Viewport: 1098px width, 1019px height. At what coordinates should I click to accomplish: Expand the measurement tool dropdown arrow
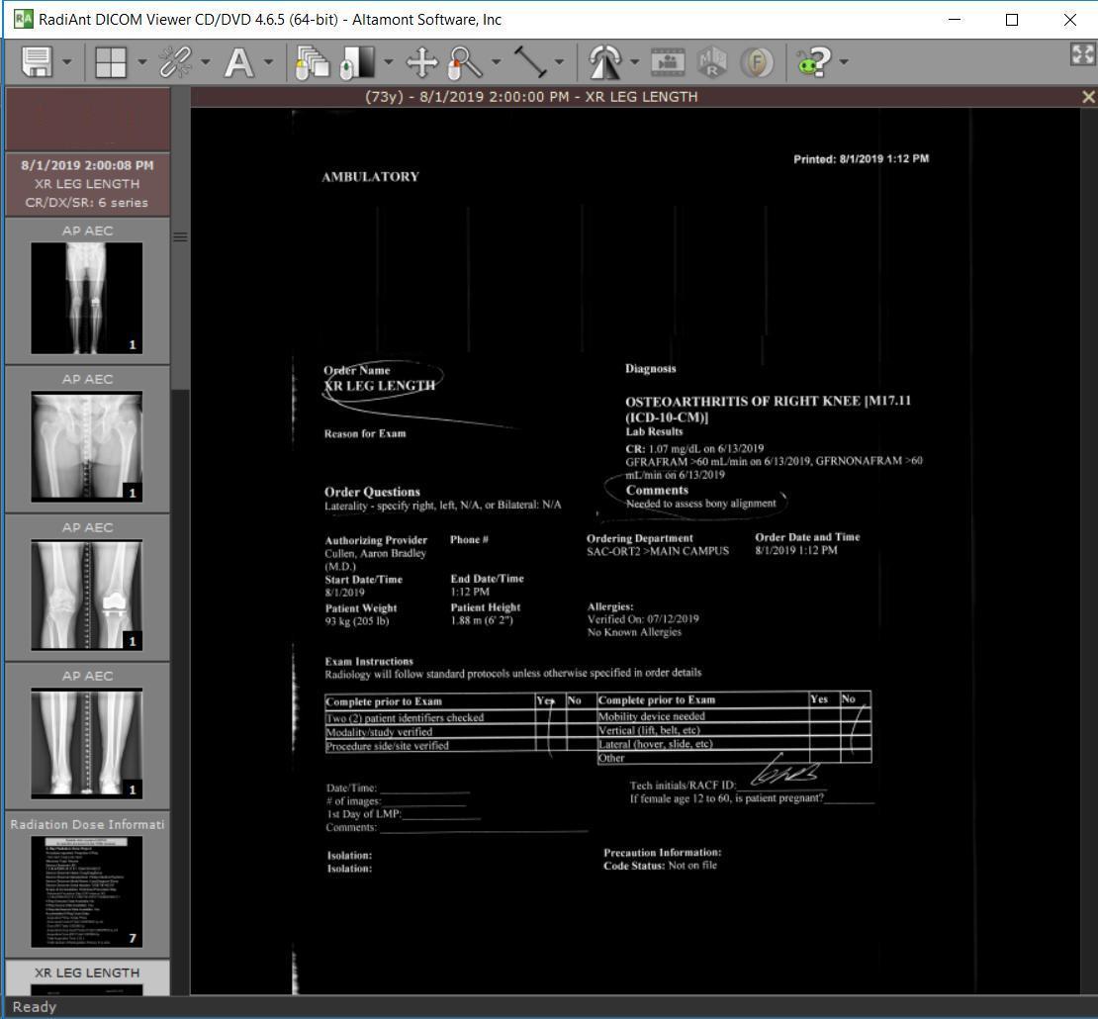pos(560,61)
